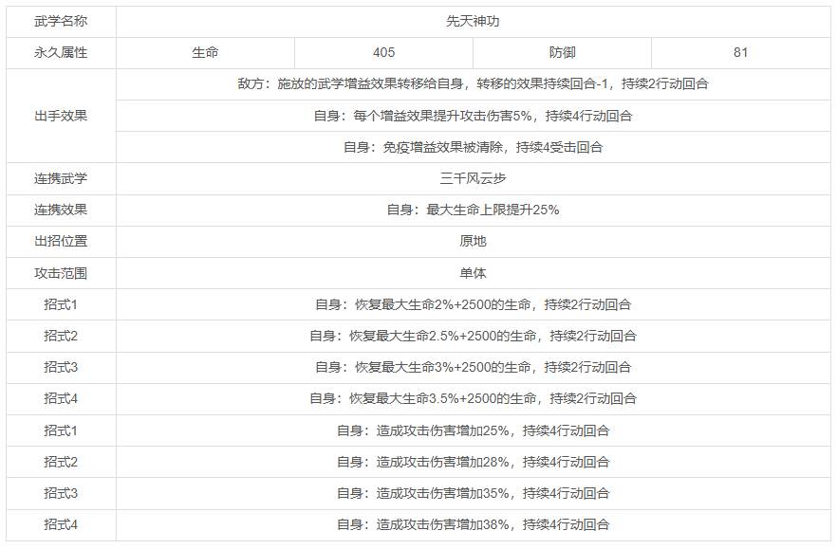
Task: Select the value 81 cell
Action: click(740, 52)
